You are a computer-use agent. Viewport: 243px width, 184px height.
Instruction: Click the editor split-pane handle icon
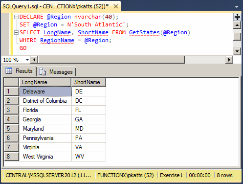237,17
